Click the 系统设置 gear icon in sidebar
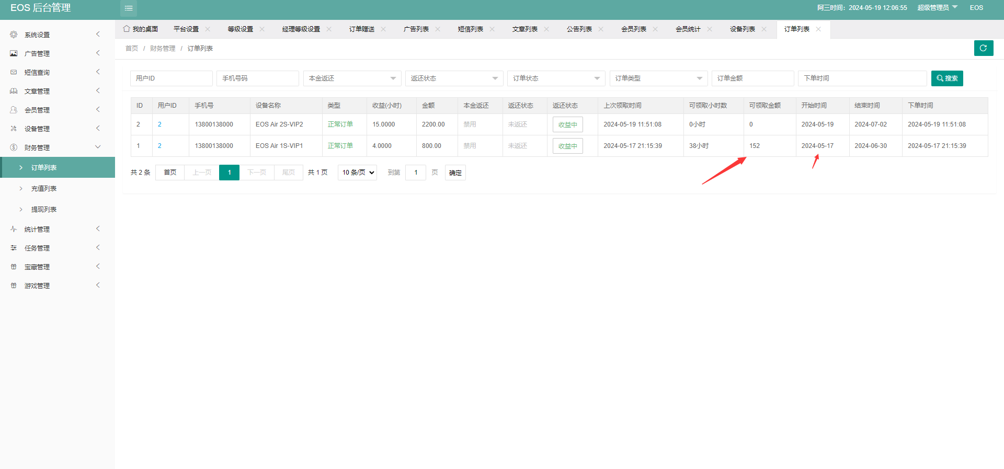 click(14, 35)
